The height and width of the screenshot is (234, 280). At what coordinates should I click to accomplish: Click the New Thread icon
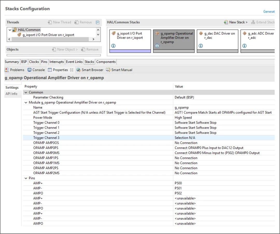click(50, 22)
